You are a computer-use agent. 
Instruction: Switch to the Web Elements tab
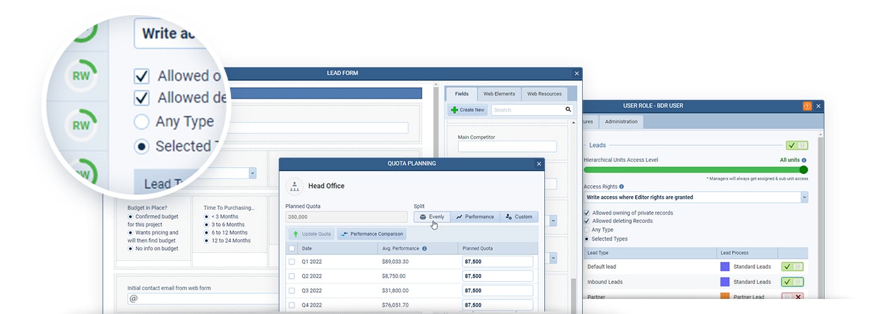click(x=499, y=94)
